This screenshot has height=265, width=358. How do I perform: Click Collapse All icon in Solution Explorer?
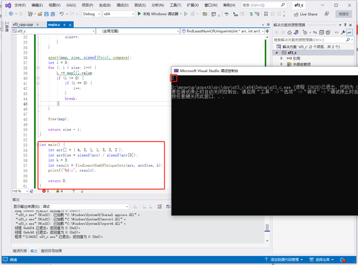321,32
